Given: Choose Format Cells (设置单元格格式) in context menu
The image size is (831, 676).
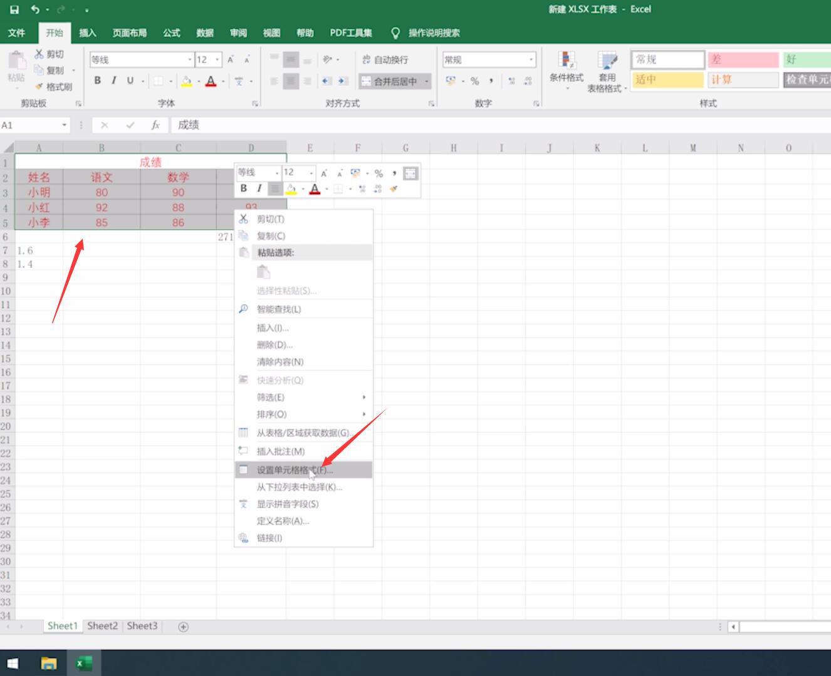Looking at the screenshot, I should click(303, 470).
